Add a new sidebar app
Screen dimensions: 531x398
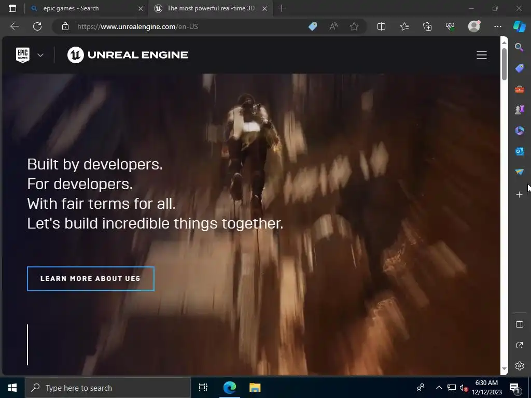pos(519,195)
